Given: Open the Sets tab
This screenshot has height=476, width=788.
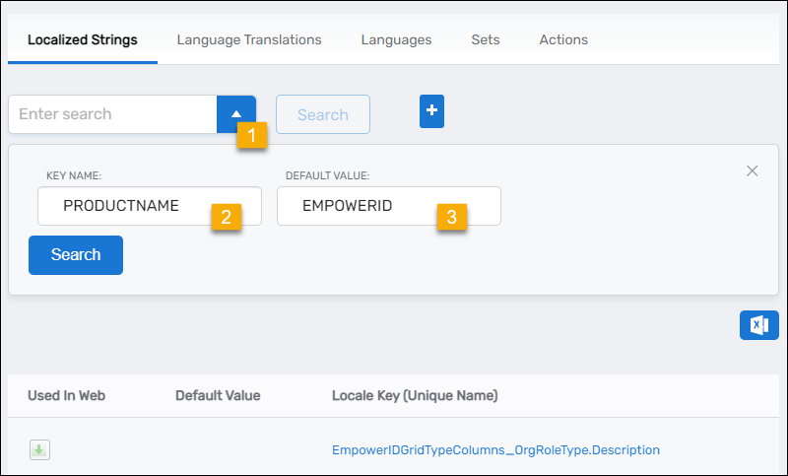Looking at the screenshot, I should coord(486,39).
